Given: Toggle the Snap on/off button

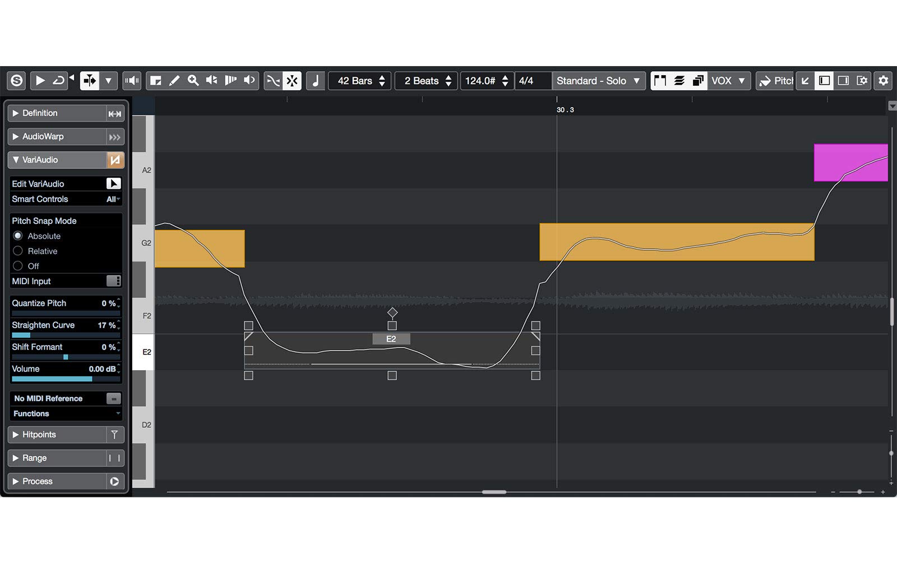Looking at the screenshot, I should (x=291, y=81).
